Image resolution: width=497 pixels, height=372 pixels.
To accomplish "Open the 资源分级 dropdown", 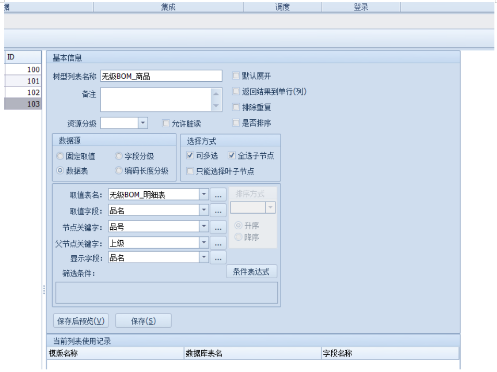I will click(x=143, y=123).
